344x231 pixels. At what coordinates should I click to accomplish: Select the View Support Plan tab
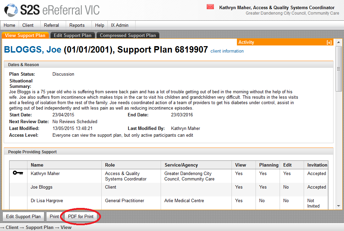[25, 35]
